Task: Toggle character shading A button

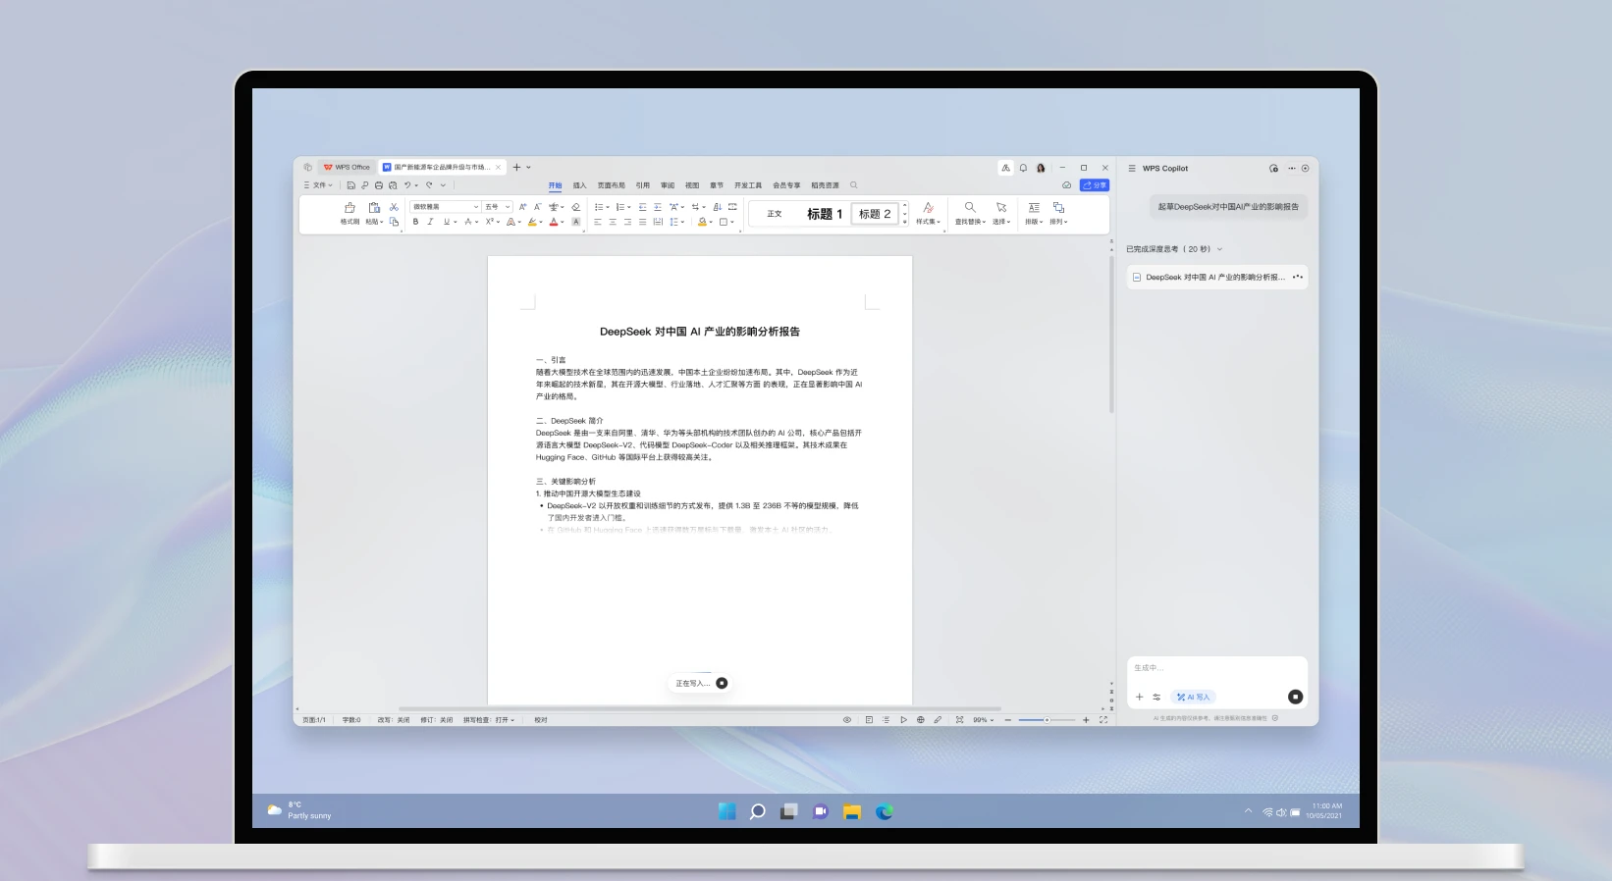Action: pos(576,222)
